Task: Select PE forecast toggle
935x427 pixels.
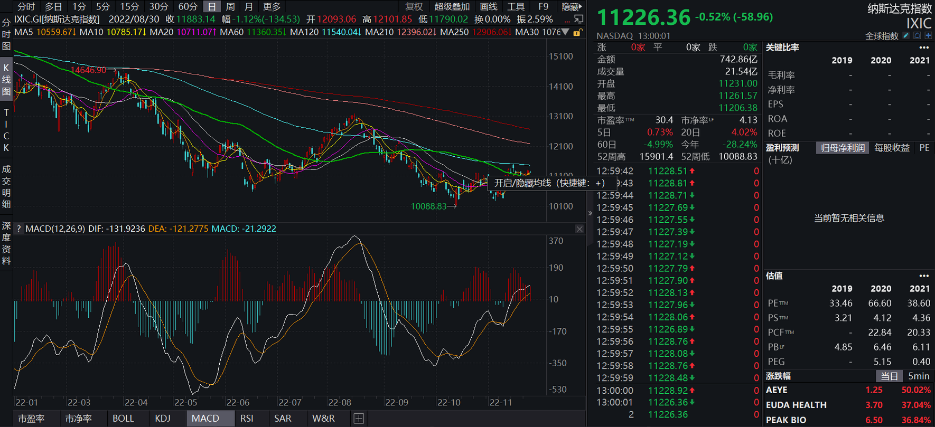Action: pos(924,148)
